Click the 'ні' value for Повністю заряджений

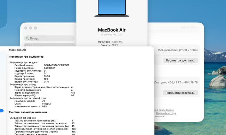pos(72,90)
